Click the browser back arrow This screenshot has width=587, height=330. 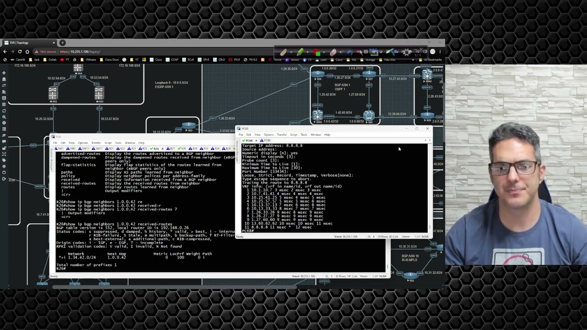coord(5,51)
